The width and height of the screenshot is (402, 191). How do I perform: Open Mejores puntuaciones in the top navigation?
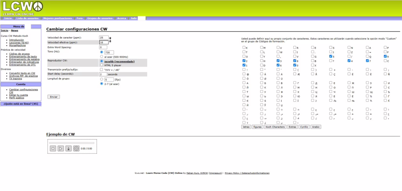coord(58,18)
